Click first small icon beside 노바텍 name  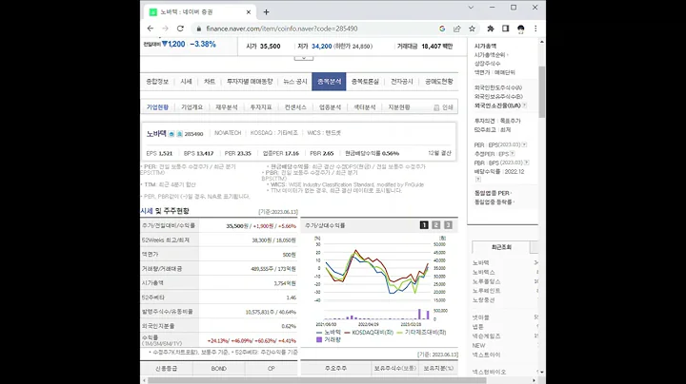point(171,134)
